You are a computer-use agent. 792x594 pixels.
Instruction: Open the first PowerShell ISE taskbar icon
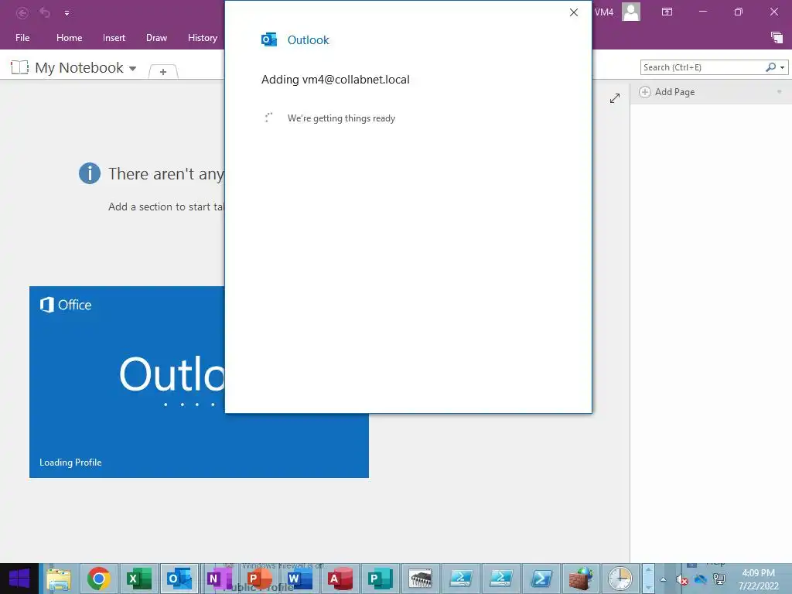point(461,579)
